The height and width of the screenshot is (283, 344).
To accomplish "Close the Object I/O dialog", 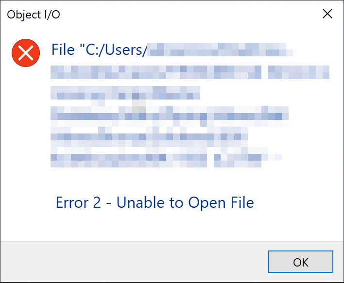I will [327, 14].
